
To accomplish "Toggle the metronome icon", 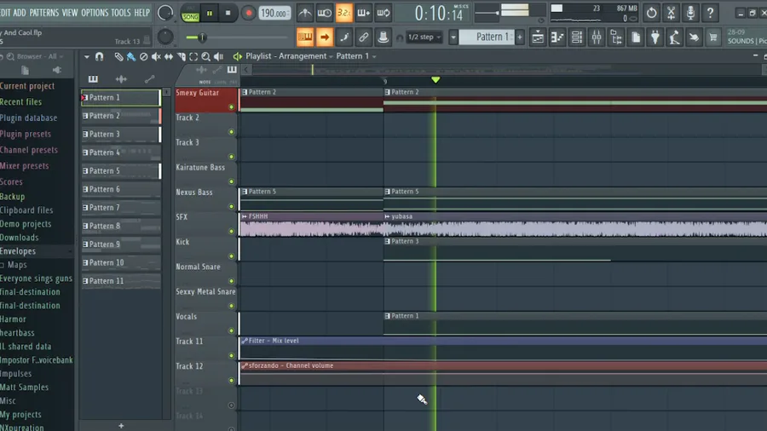I will pyautogui.click(x=305, y=13).
